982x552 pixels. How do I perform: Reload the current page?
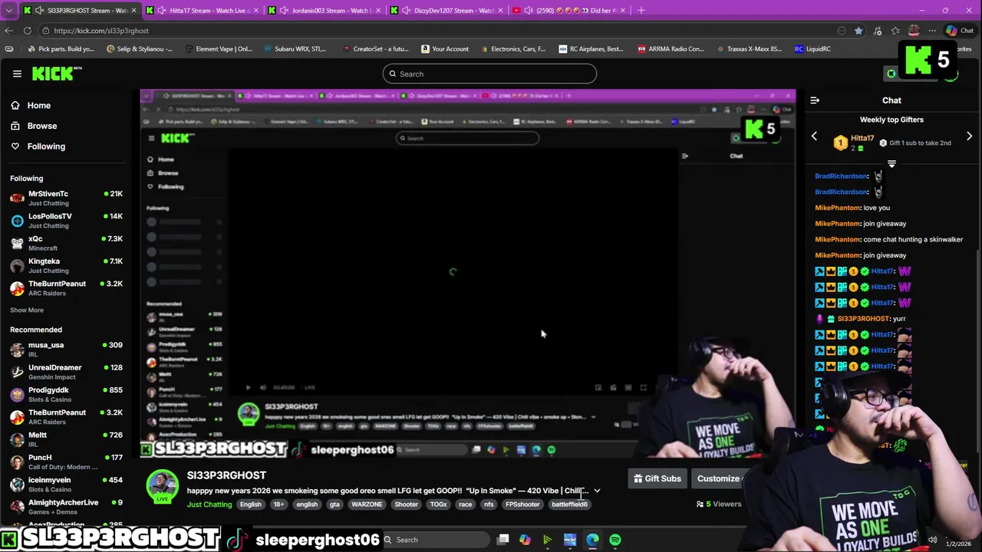tap(28, 31)
